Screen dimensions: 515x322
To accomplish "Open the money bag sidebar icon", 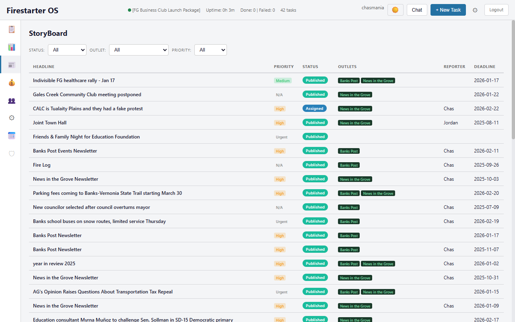I will coord(12,83).
